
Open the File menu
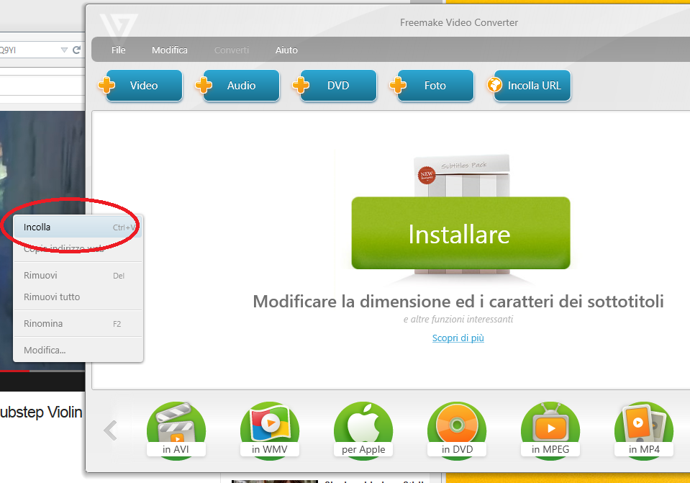[119, 50]
